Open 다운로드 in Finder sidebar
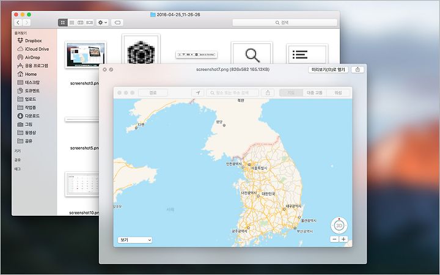 tap(28, 116)
